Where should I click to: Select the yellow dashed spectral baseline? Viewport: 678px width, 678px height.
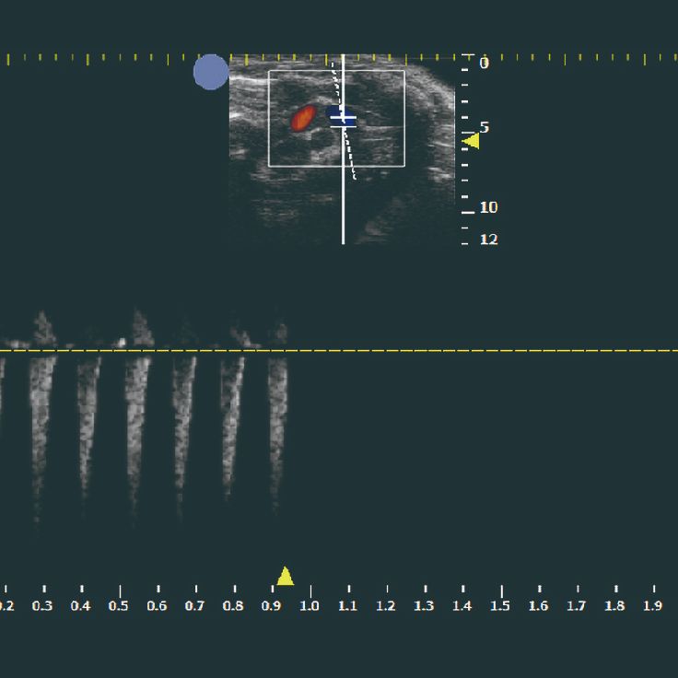tap(461, 351)
